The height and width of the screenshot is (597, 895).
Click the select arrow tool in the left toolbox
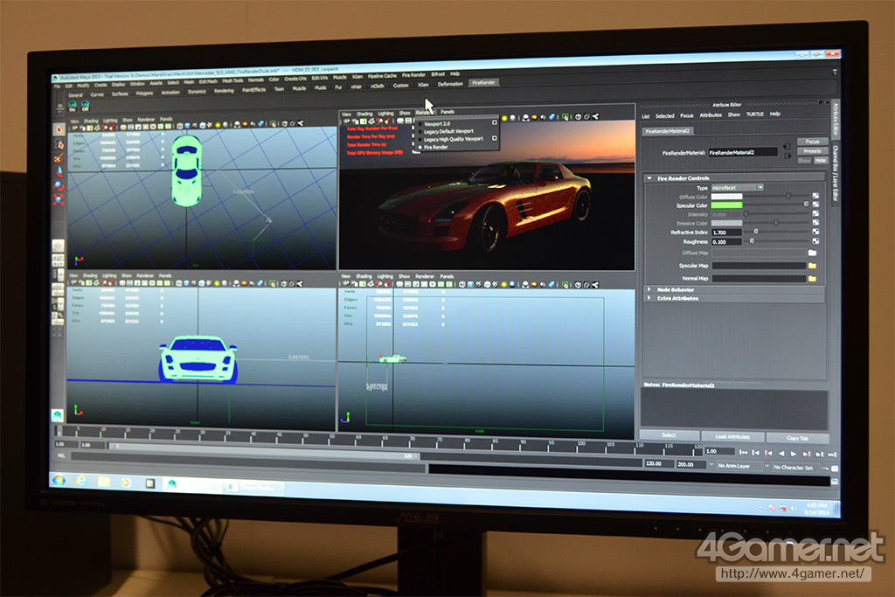point(59,129)
